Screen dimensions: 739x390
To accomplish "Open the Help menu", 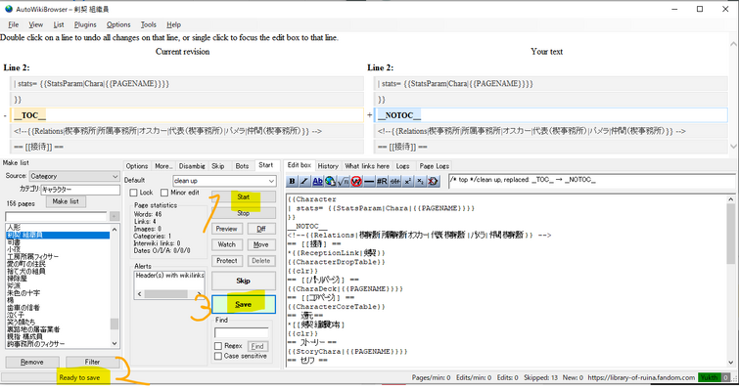I will 173,24.
